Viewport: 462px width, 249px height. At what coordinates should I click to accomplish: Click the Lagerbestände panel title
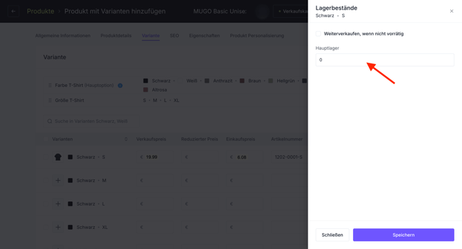tap(337, 8)
